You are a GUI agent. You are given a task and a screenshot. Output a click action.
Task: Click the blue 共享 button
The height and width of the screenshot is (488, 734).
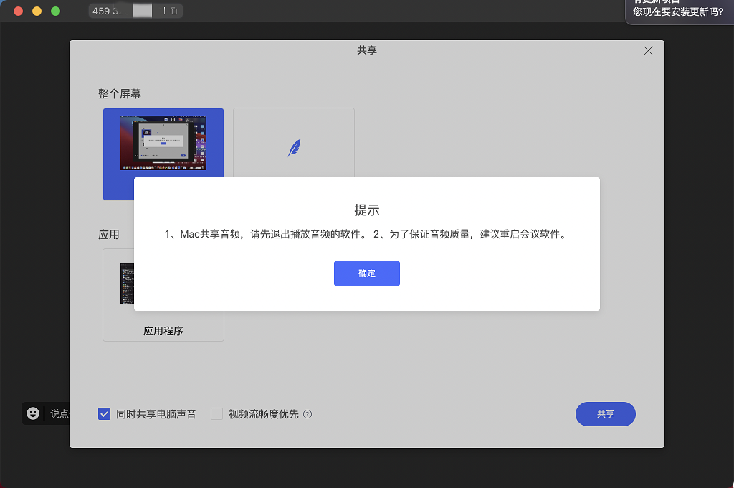605,414
